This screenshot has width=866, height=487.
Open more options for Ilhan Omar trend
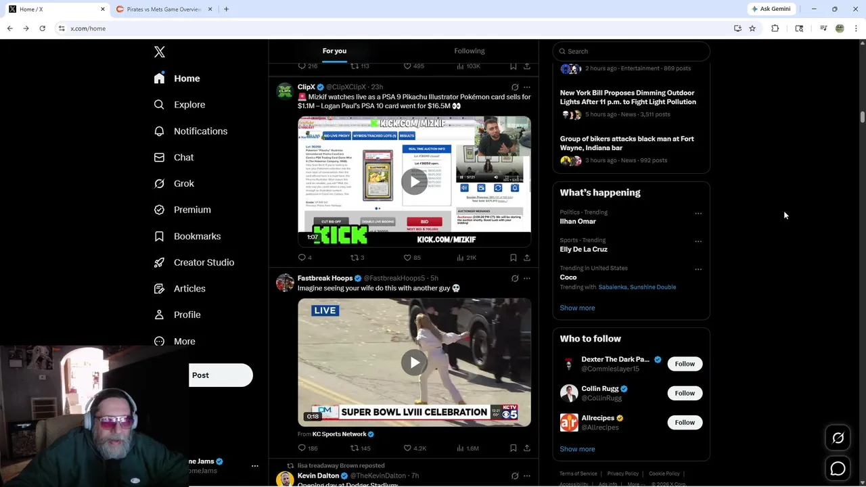pos(698,214)
